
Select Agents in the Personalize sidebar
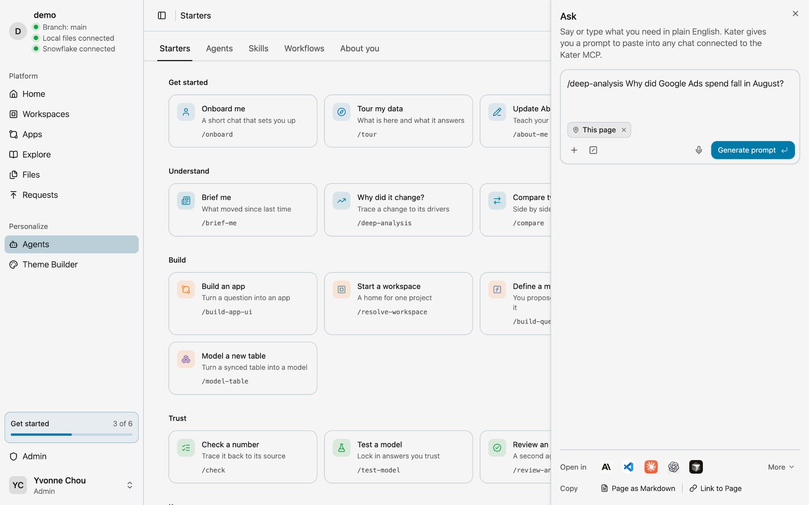coord(71,244)
